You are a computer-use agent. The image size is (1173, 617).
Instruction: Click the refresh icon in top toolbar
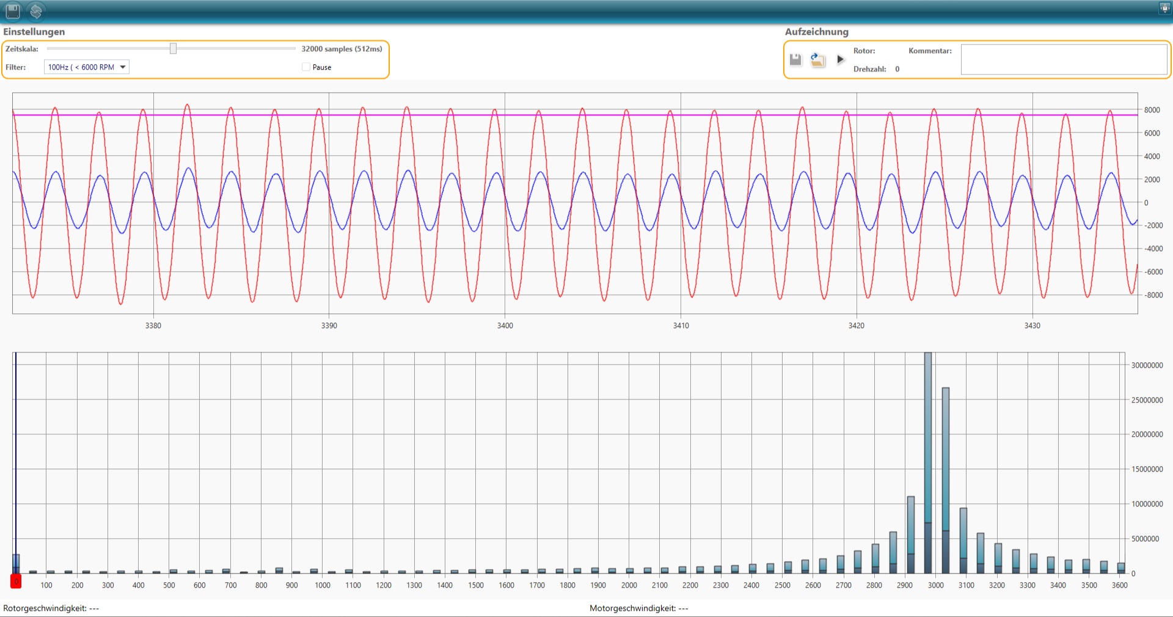[x=36, y=11]
